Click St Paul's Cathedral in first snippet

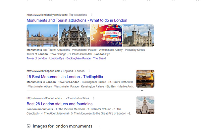coord(80,54)
